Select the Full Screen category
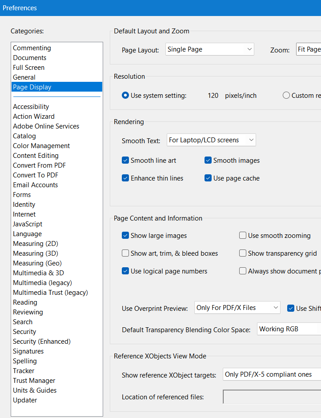The image size is (321, 418). coord(28,67)
